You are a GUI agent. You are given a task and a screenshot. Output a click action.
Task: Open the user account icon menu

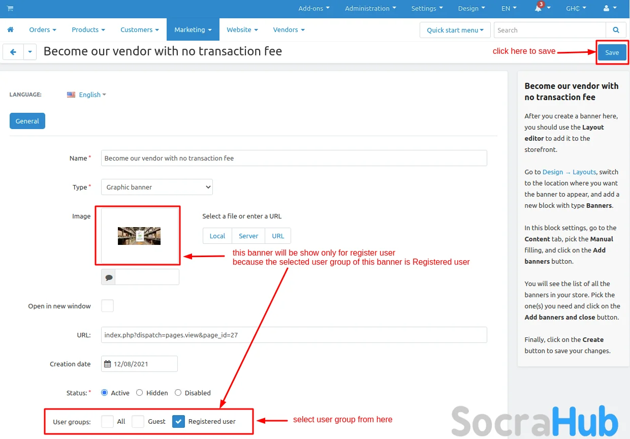610,9
